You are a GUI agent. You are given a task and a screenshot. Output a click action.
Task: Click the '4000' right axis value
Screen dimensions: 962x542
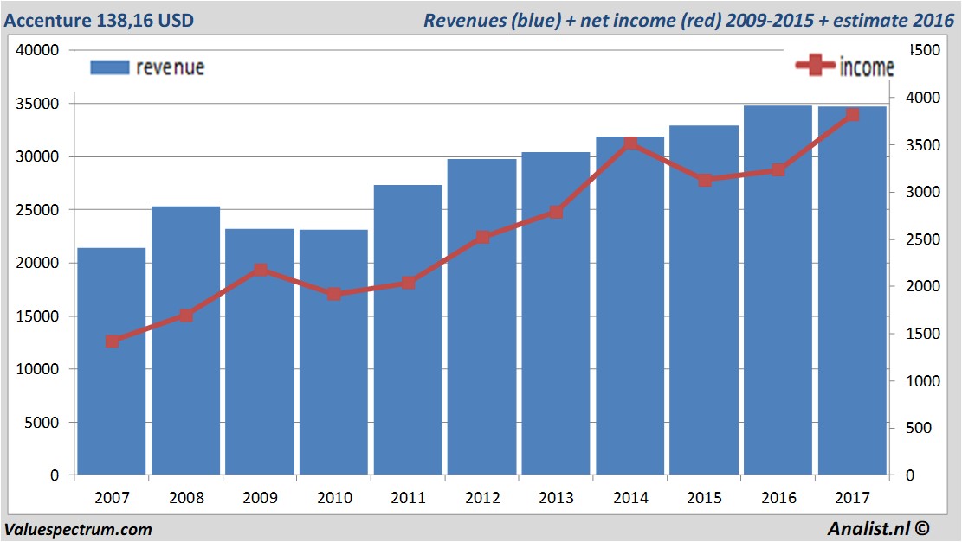tap(923, 98)
